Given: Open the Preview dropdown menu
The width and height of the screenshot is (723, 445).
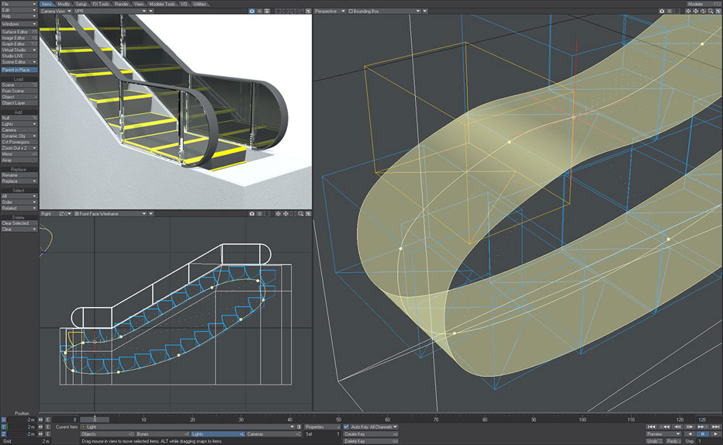Looking at the screenshot, I should coord(663,434).
